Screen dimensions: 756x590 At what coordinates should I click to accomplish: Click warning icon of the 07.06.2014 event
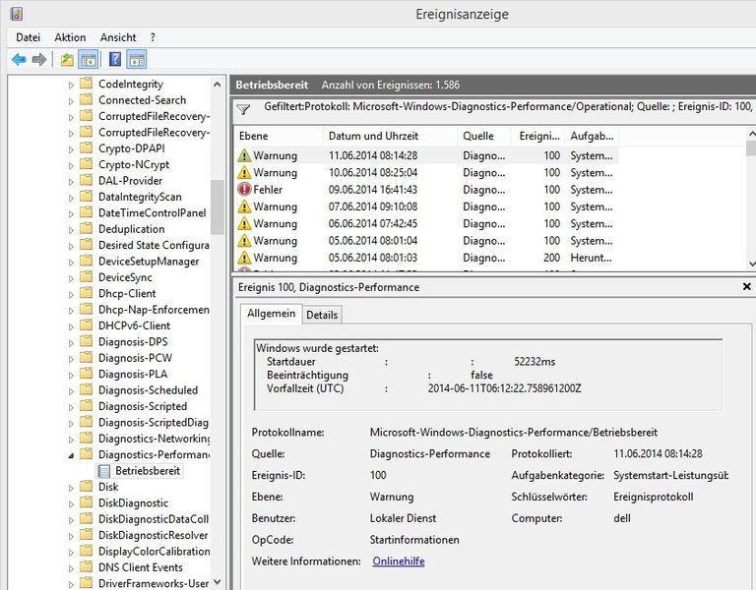[244, 206]
